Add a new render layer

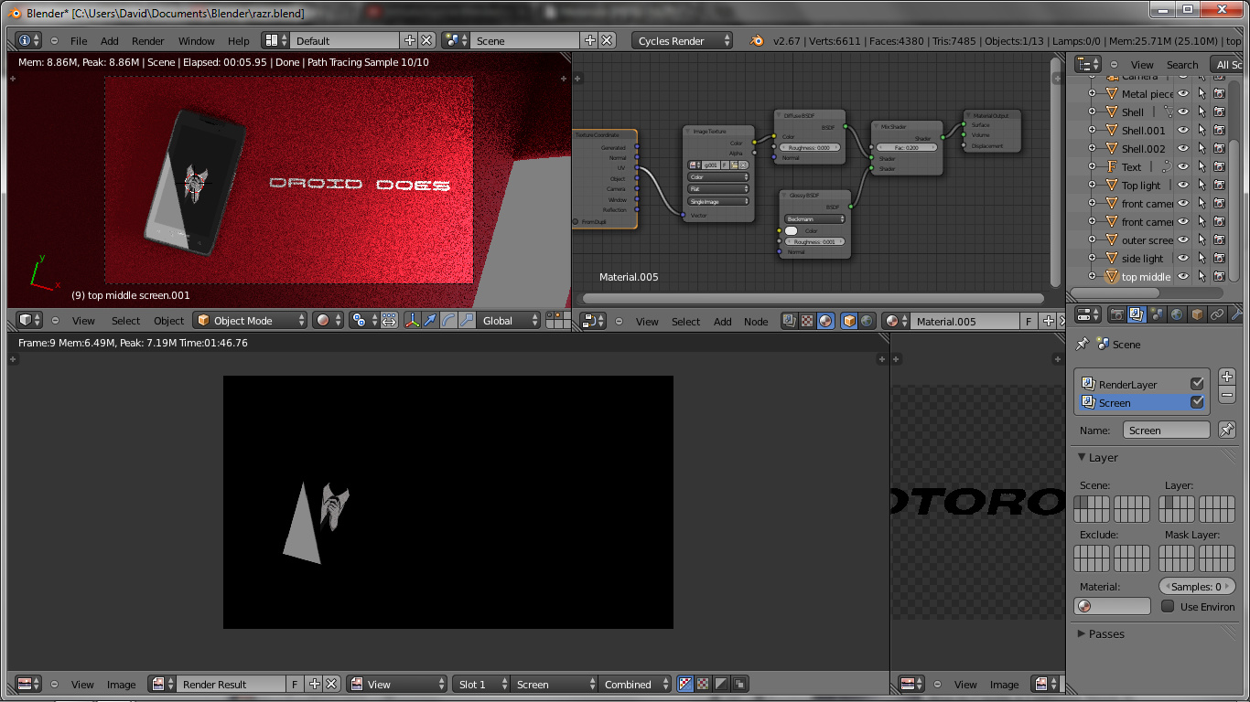coord(1227,377)
